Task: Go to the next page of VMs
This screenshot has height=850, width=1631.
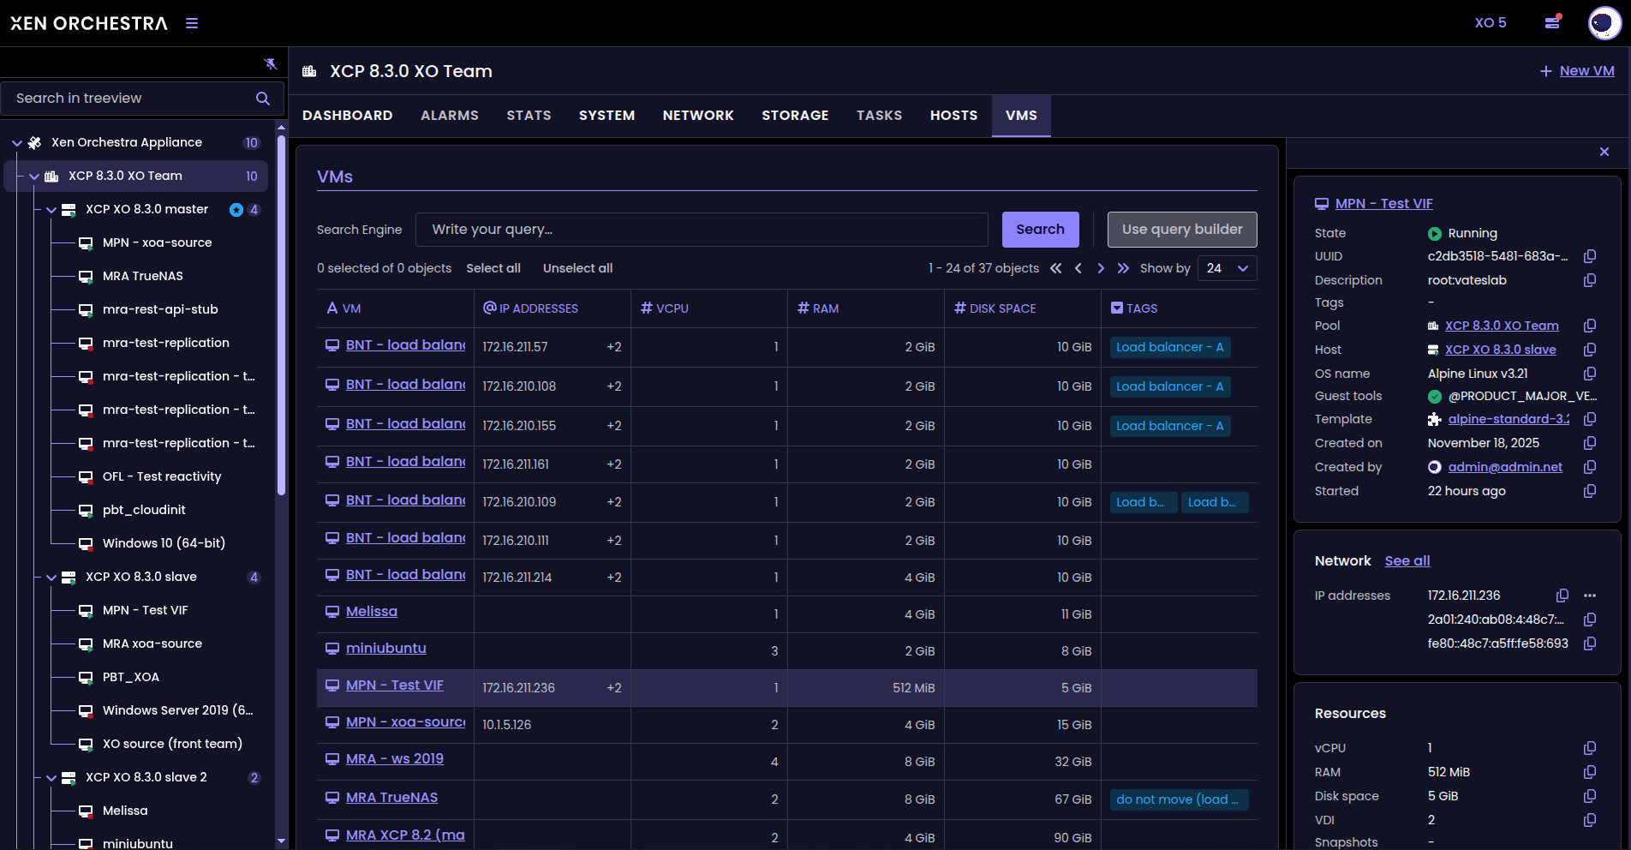Action: click(1101, 268)
